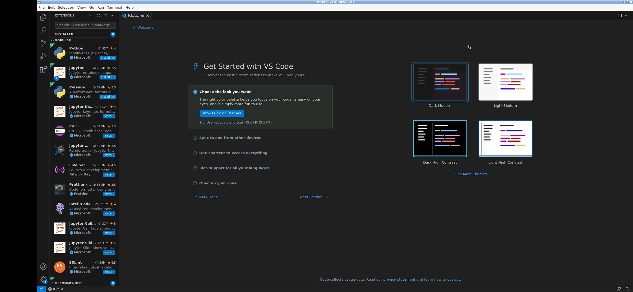This screenshot has height=292, width=633.
Task: Click the feedback icon in status bar
Action: (x=619, y=289)
